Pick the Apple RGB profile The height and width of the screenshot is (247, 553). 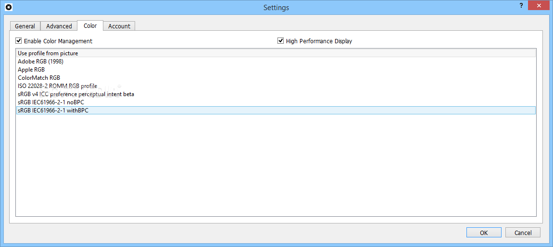point(276,69)
